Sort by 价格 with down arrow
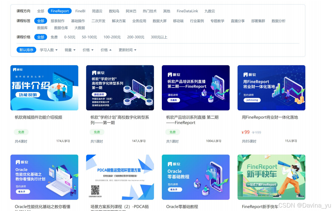The height and width of the screenshot is (211, 332). click(88, 50)
